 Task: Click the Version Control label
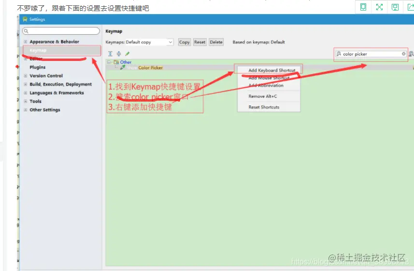point(46,76)
